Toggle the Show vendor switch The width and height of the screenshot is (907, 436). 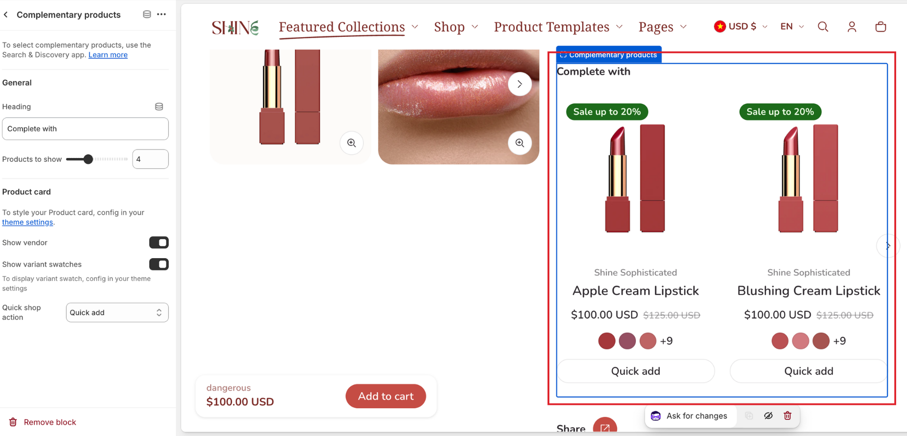[x=159, y=243]
